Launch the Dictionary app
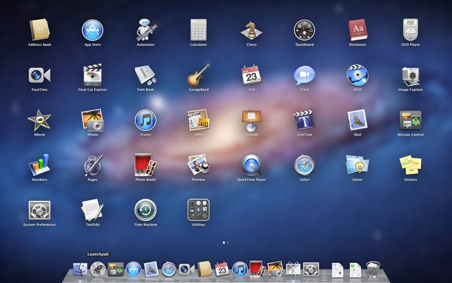This screenshot has width=452, height=283. click(358, 30)
